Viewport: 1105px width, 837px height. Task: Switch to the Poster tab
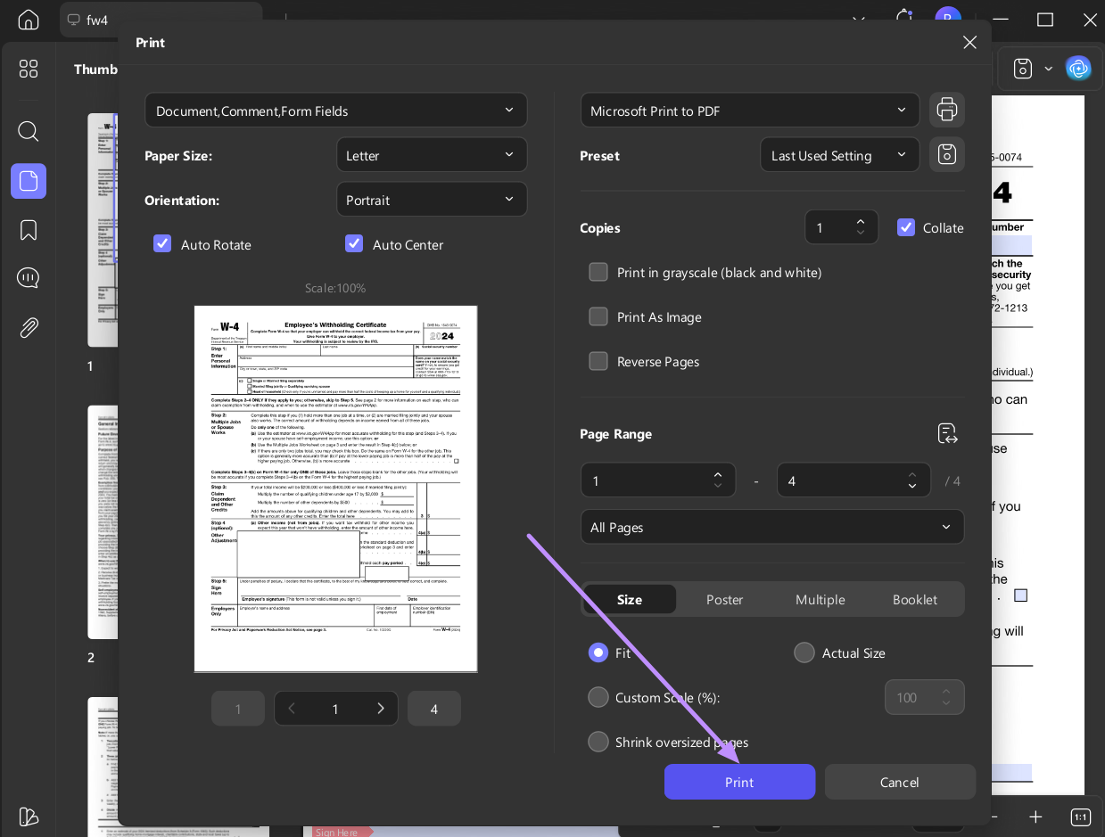pyautogui.click(x=724, y=599)
